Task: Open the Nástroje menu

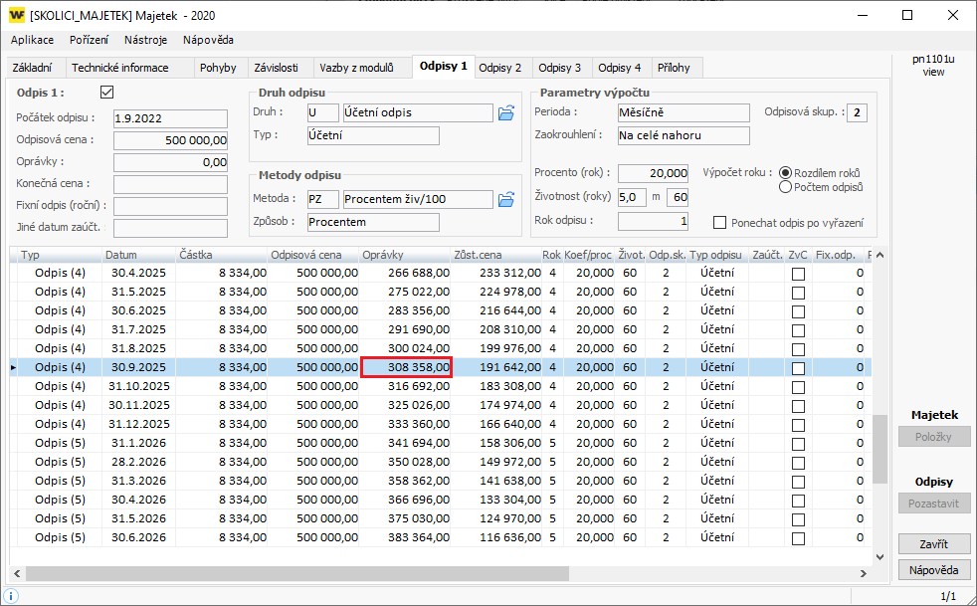Action: pos(145,40)
